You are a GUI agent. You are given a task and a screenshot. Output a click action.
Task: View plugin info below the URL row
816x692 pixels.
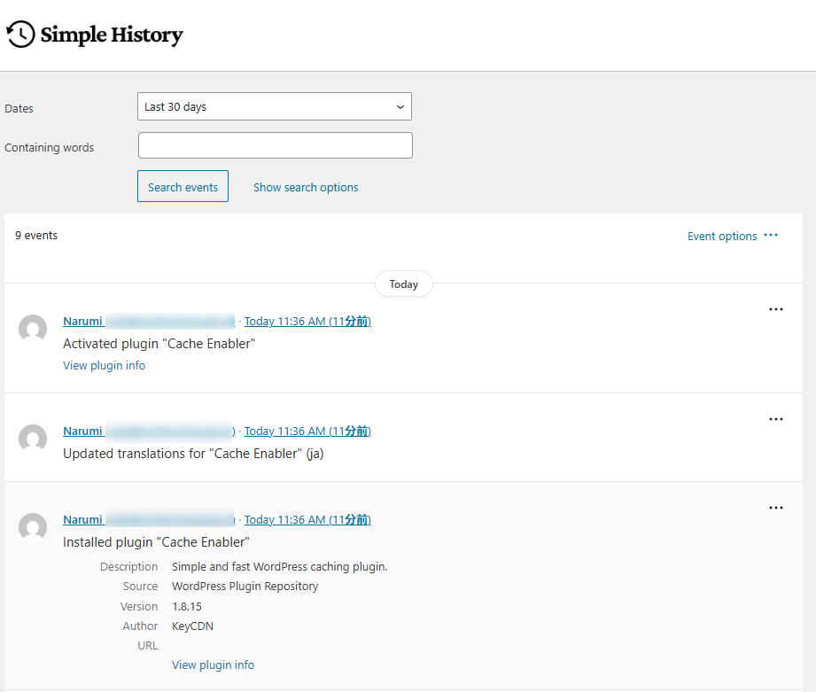213,665
